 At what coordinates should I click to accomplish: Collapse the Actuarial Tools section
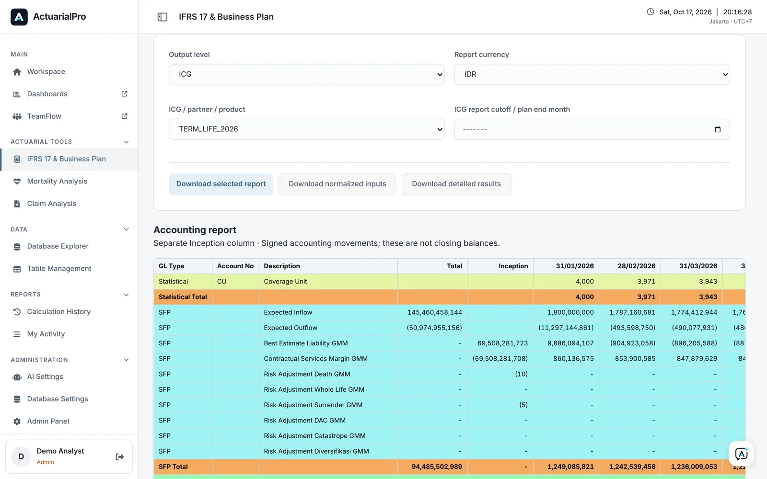(127, 142)
